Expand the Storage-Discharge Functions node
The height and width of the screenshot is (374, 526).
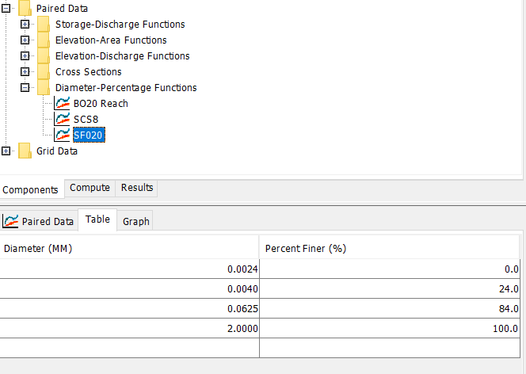25,25
